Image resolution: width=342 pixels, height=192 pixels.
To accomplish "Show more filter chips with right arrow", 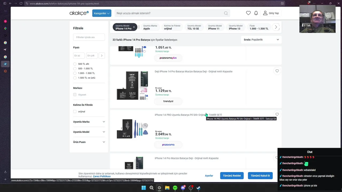I will coord(276,27).
